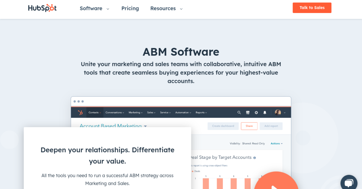
Task: Open Settings via the gear icon
Action: click(x=256, y=112)
